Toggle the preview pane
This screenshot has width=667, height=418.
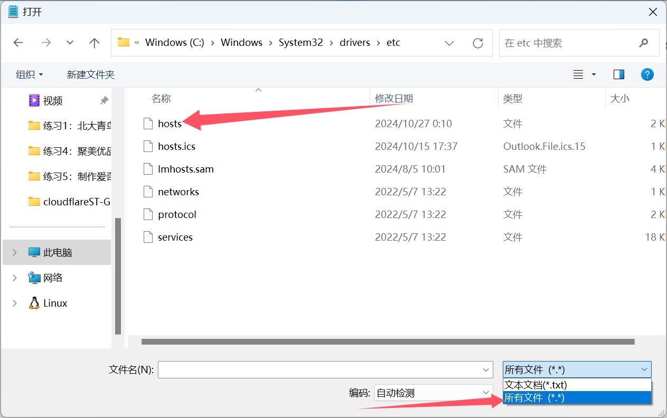pos(618,74)
